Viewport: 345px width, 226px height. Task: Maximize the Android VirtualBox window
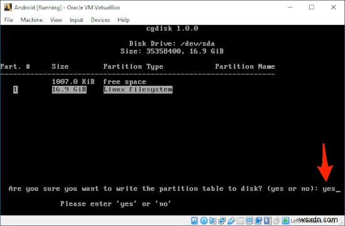[x=312, y=8]
